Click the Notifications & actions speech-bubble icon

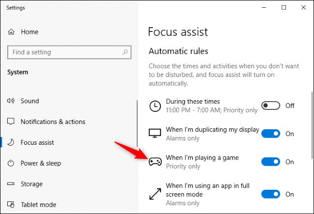(x=11, y=122)
